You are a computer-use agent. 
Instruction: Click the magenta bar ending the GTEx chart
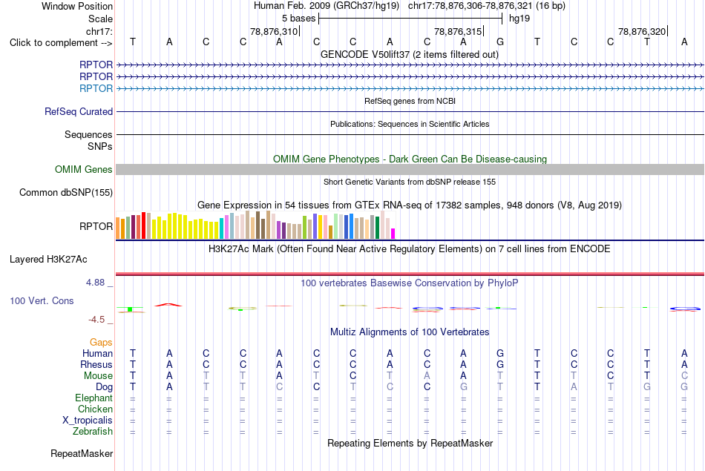393,234
